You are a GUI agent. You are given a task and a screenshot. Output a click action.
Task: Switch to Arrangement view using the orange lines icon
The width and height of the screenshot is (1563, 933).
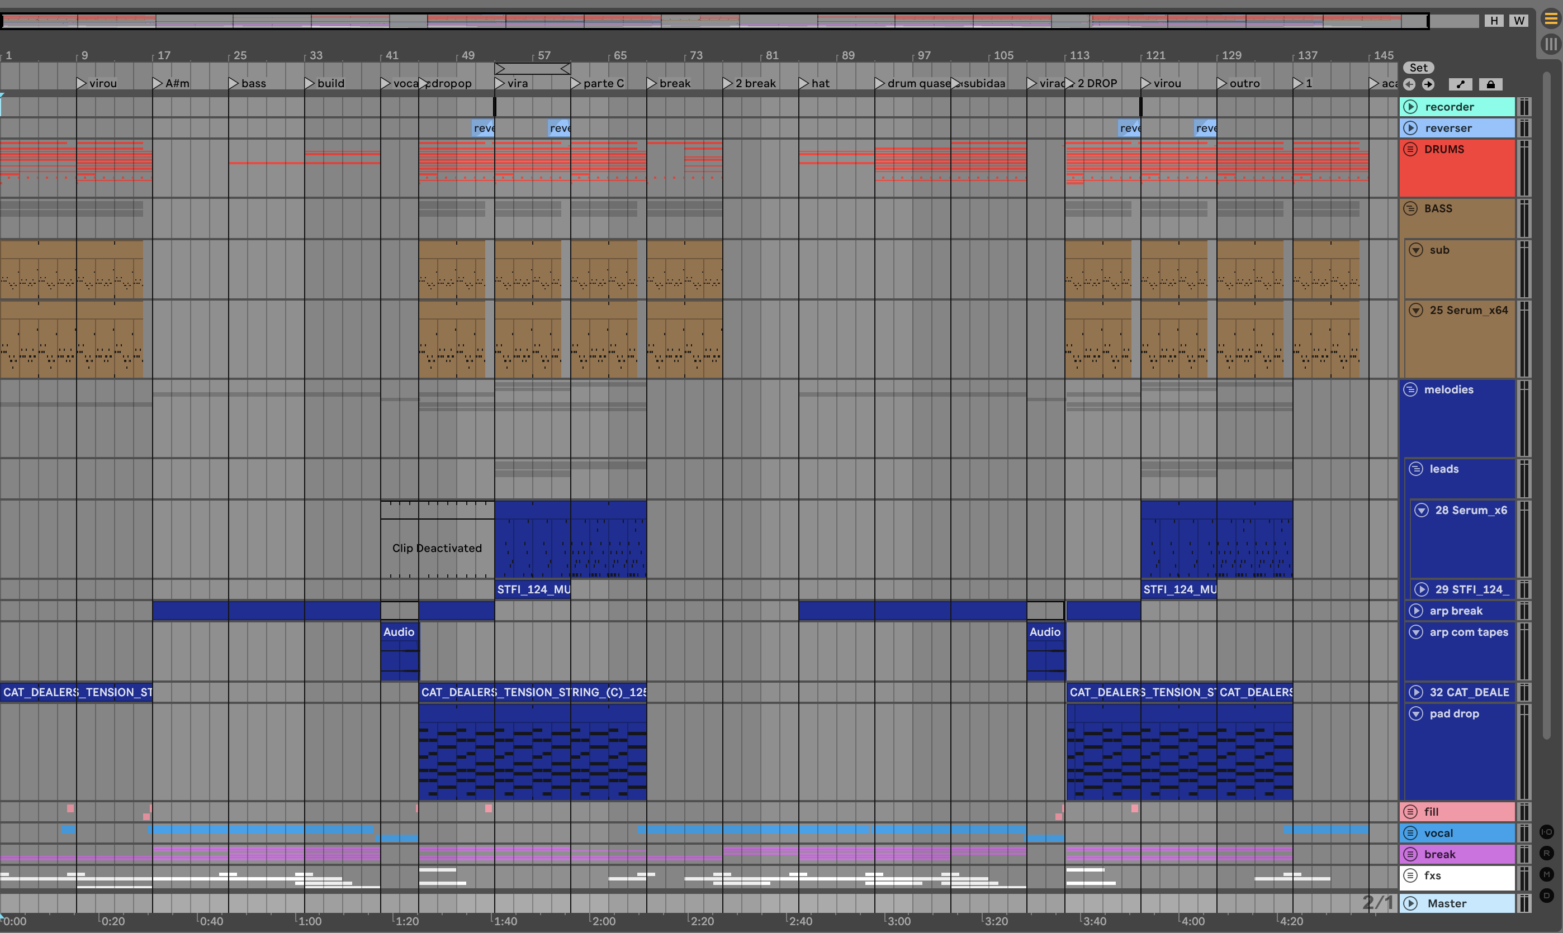point(1551,20)
